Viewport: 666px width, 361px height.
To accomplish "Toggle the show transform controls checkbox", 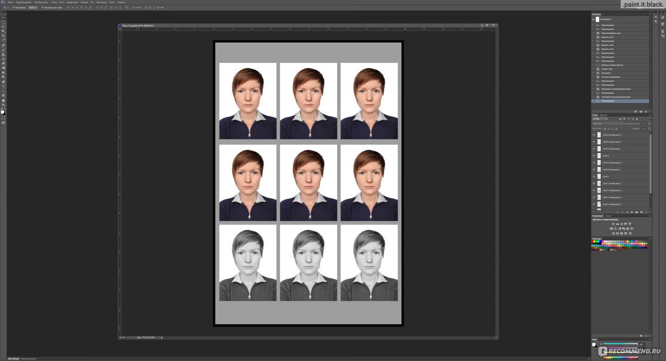I will click(42, 7).
